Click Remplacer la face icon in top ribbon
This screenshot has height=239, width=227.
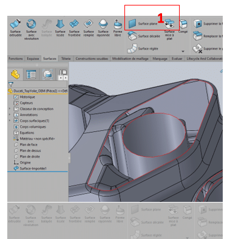click(197, 36)
